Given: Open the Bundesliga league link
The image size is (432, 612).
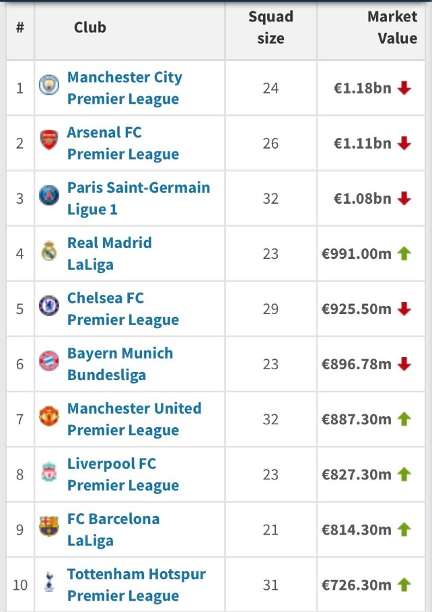Looking at the screenshot, I should pyautogui.click(x=106, y=375).
